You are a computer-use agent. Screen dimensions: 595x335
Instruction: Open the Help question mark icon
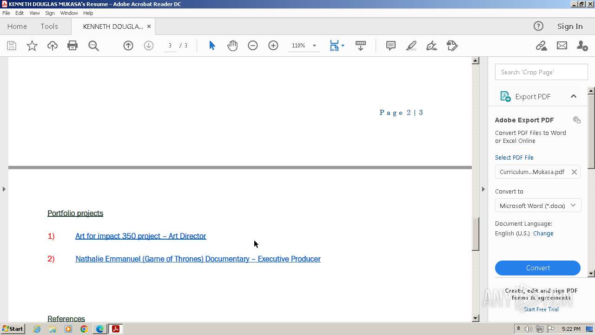[x=538, y=26]
